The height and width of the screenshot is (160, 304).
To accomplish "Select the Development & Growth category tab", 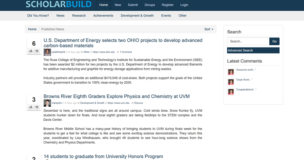I will click(137, 16).
